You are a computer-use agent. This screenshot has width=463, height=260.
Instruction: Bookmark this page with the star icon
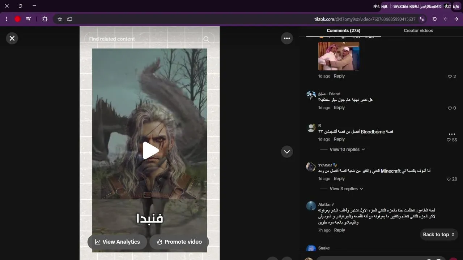pyautogui.click(x=60, y=19)
